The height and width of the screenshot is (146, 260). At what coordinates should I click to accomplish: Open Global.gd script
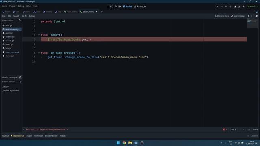11,41
